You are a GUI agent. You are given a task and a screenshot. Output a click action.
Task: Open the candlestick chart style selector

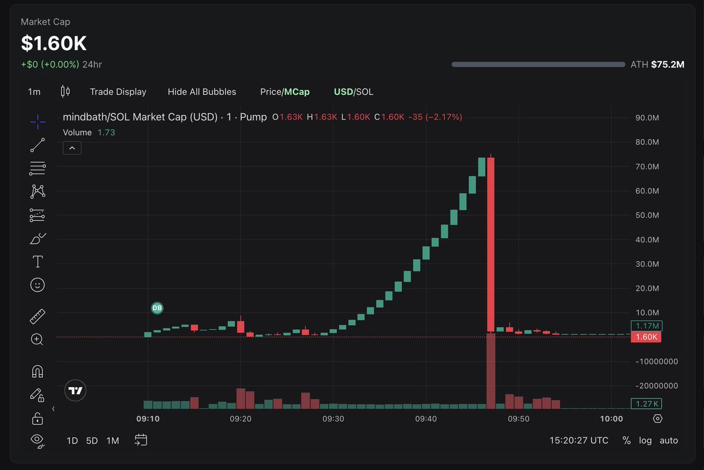(65, 92)
